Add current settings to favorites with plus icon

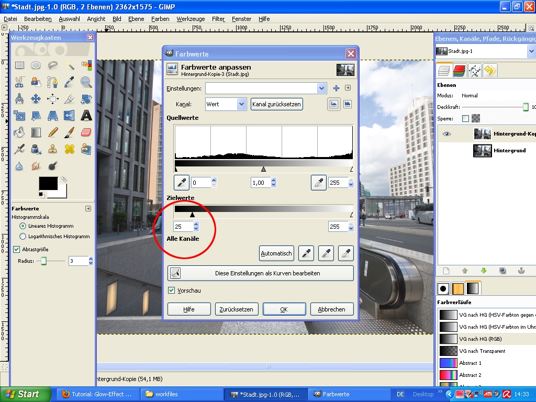click(x=336, y=88)
